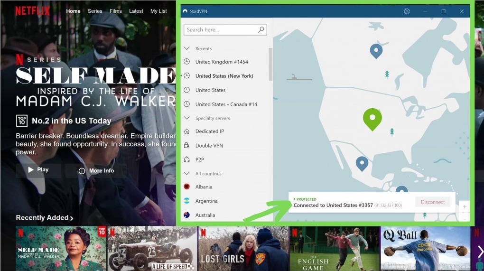484x271 pixels.
Task: Select the green United States map pin
Action: tap(372, 119)
